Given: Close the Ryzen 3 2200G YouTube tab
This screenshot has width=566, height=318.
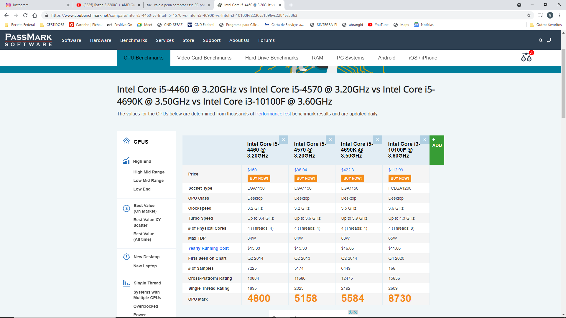Looking at the screenshot, I should pyautogui.click(x=139, y=5).
